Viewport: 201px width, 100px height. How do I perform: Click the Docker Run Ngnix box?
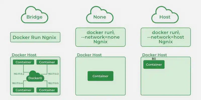tap(35, 37)
